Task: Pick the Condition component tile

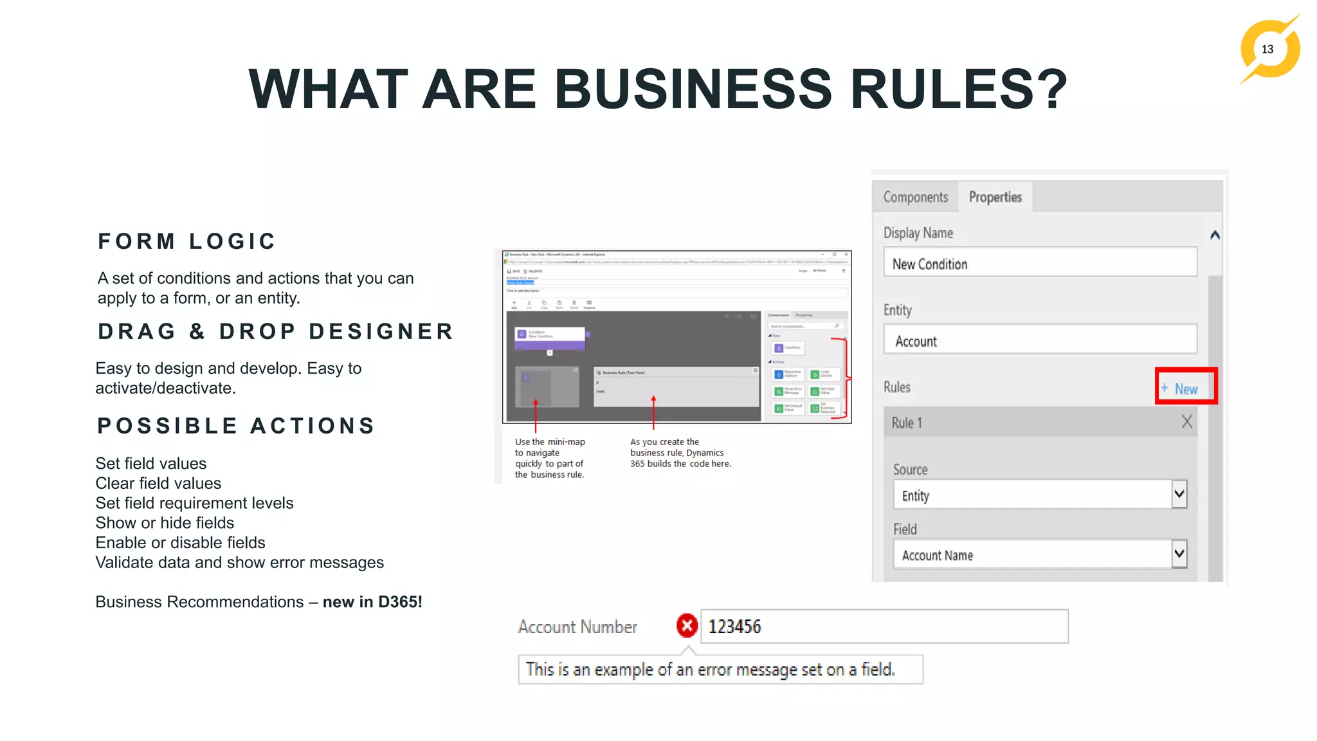Action: tap(788, 348)
